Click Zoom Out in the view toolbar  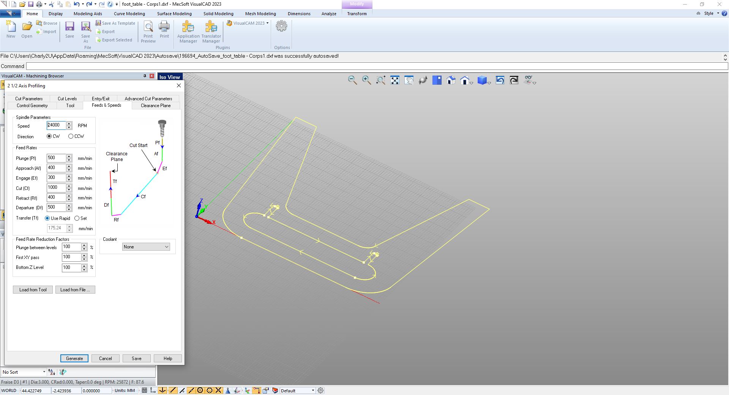pos(352,80)
